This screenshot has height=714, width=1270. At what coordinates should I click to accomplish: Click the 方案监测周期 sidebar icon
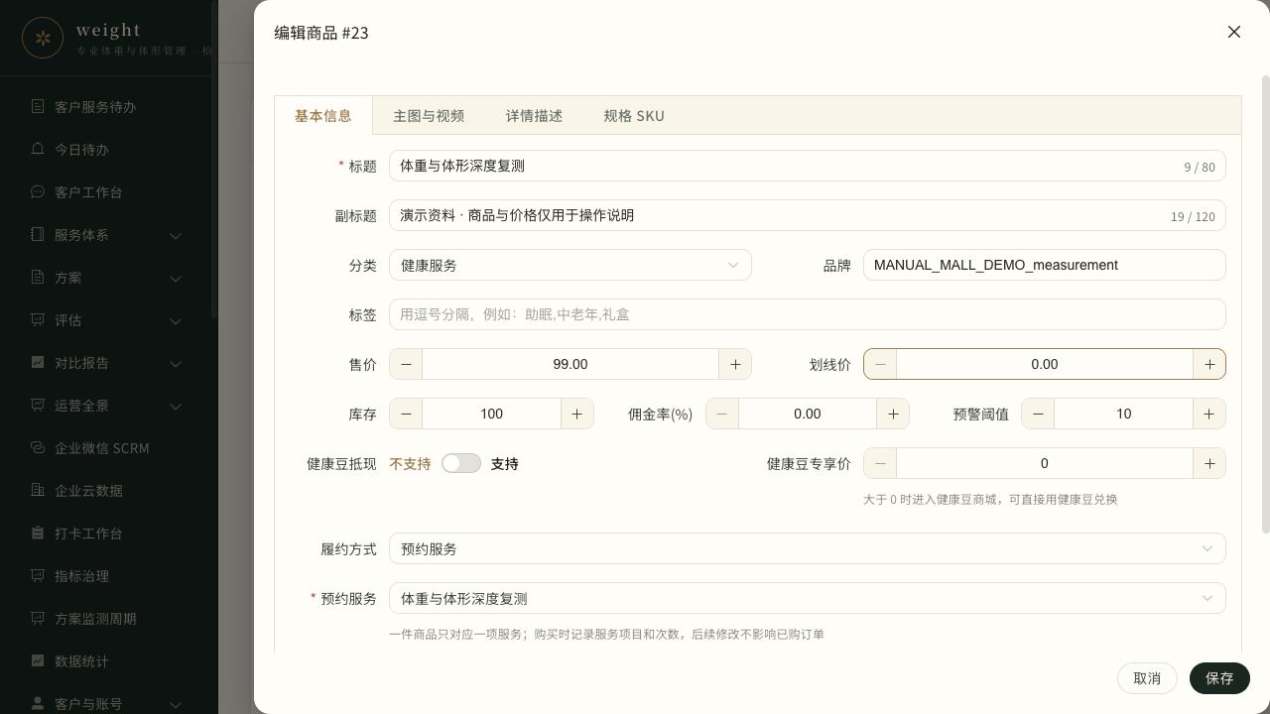(38, 618)
